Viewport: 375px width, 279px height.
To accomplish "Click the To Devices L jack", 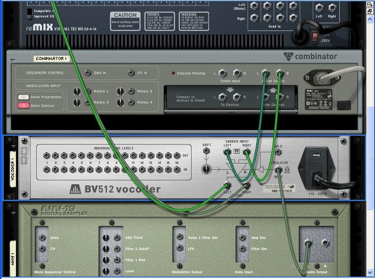I will pyautogui.click(x=222, y=97).
